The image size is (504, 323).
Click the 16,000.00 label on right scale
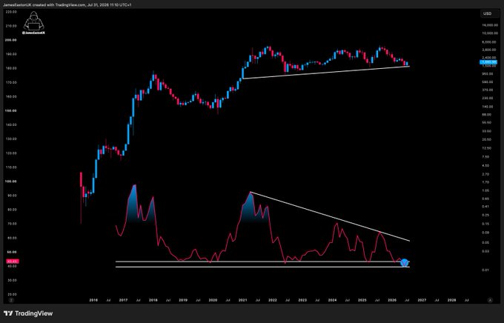[490, 25]
